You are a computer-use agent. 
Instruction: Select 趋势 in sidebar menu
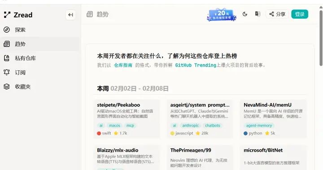[40, 44]
